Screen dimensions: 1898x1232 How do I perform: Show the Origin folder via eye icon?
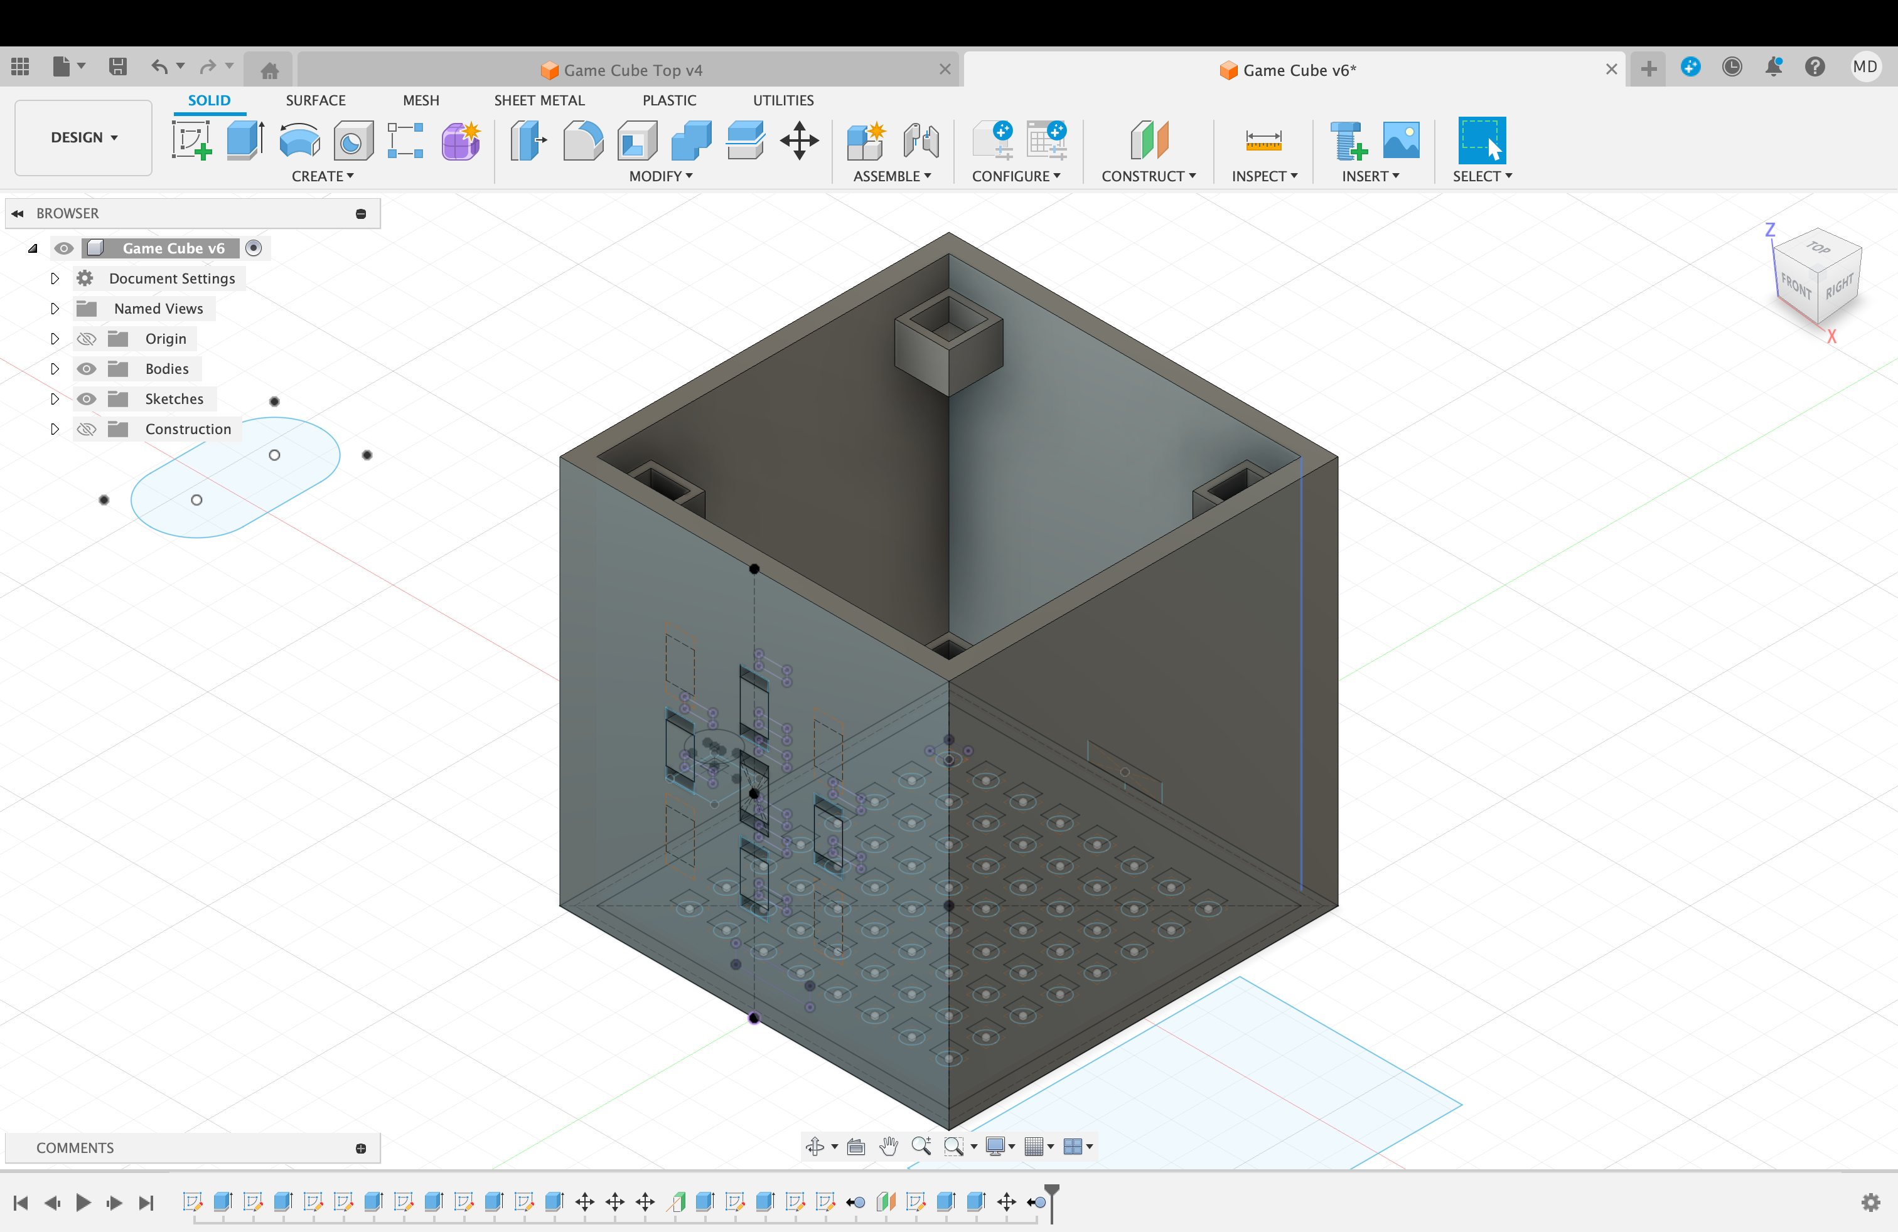click(x=86, y=339)
